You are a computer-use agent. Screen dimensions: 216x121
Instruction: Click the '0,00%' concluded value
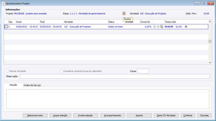coord(148,26)
